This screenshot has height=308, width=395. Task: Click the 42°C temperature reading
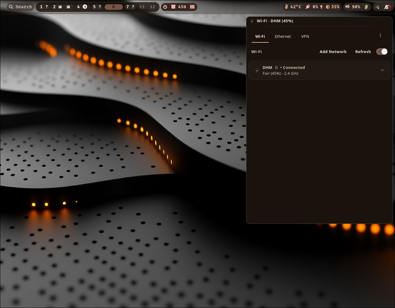point(296,7)
